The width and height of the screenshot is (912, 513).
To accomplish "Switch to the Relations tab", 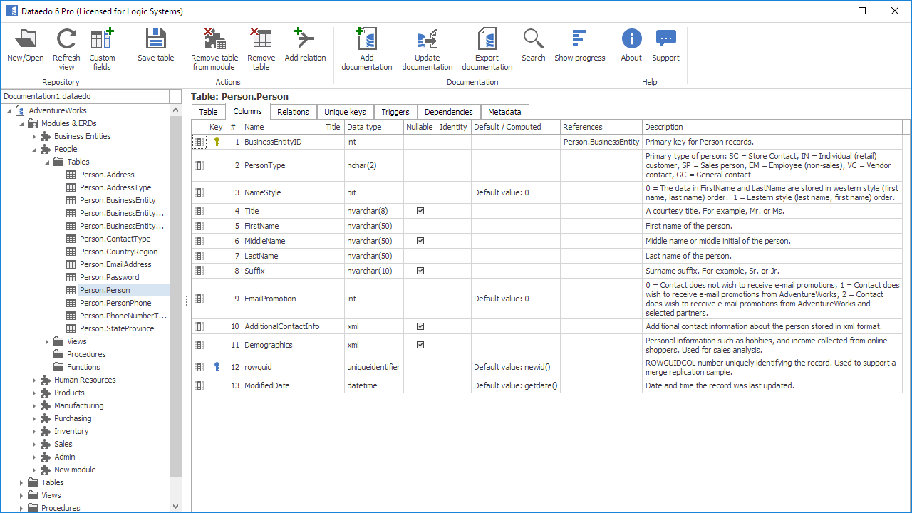I will 293,112.
